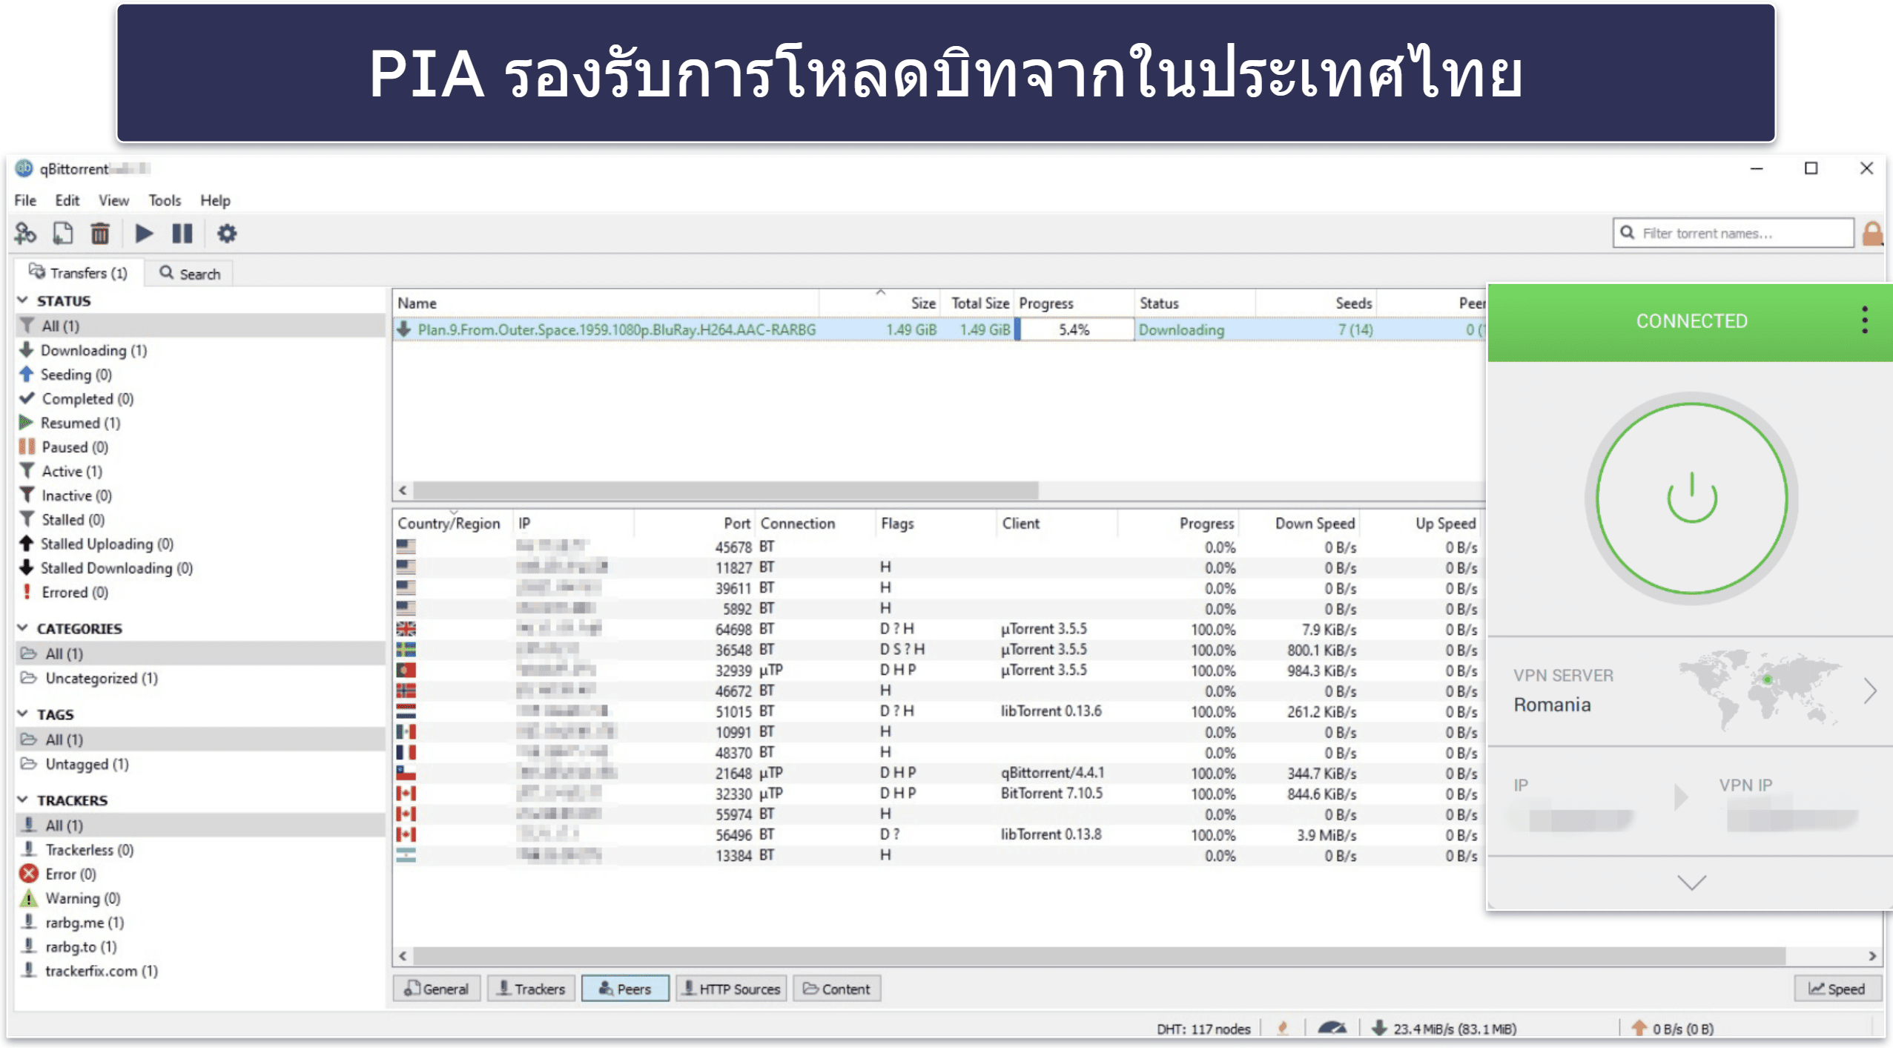The image size is (1893, 1048).
Task: Click the torrent list horizontal scrollbar
Action: click(x=725, y=490)
